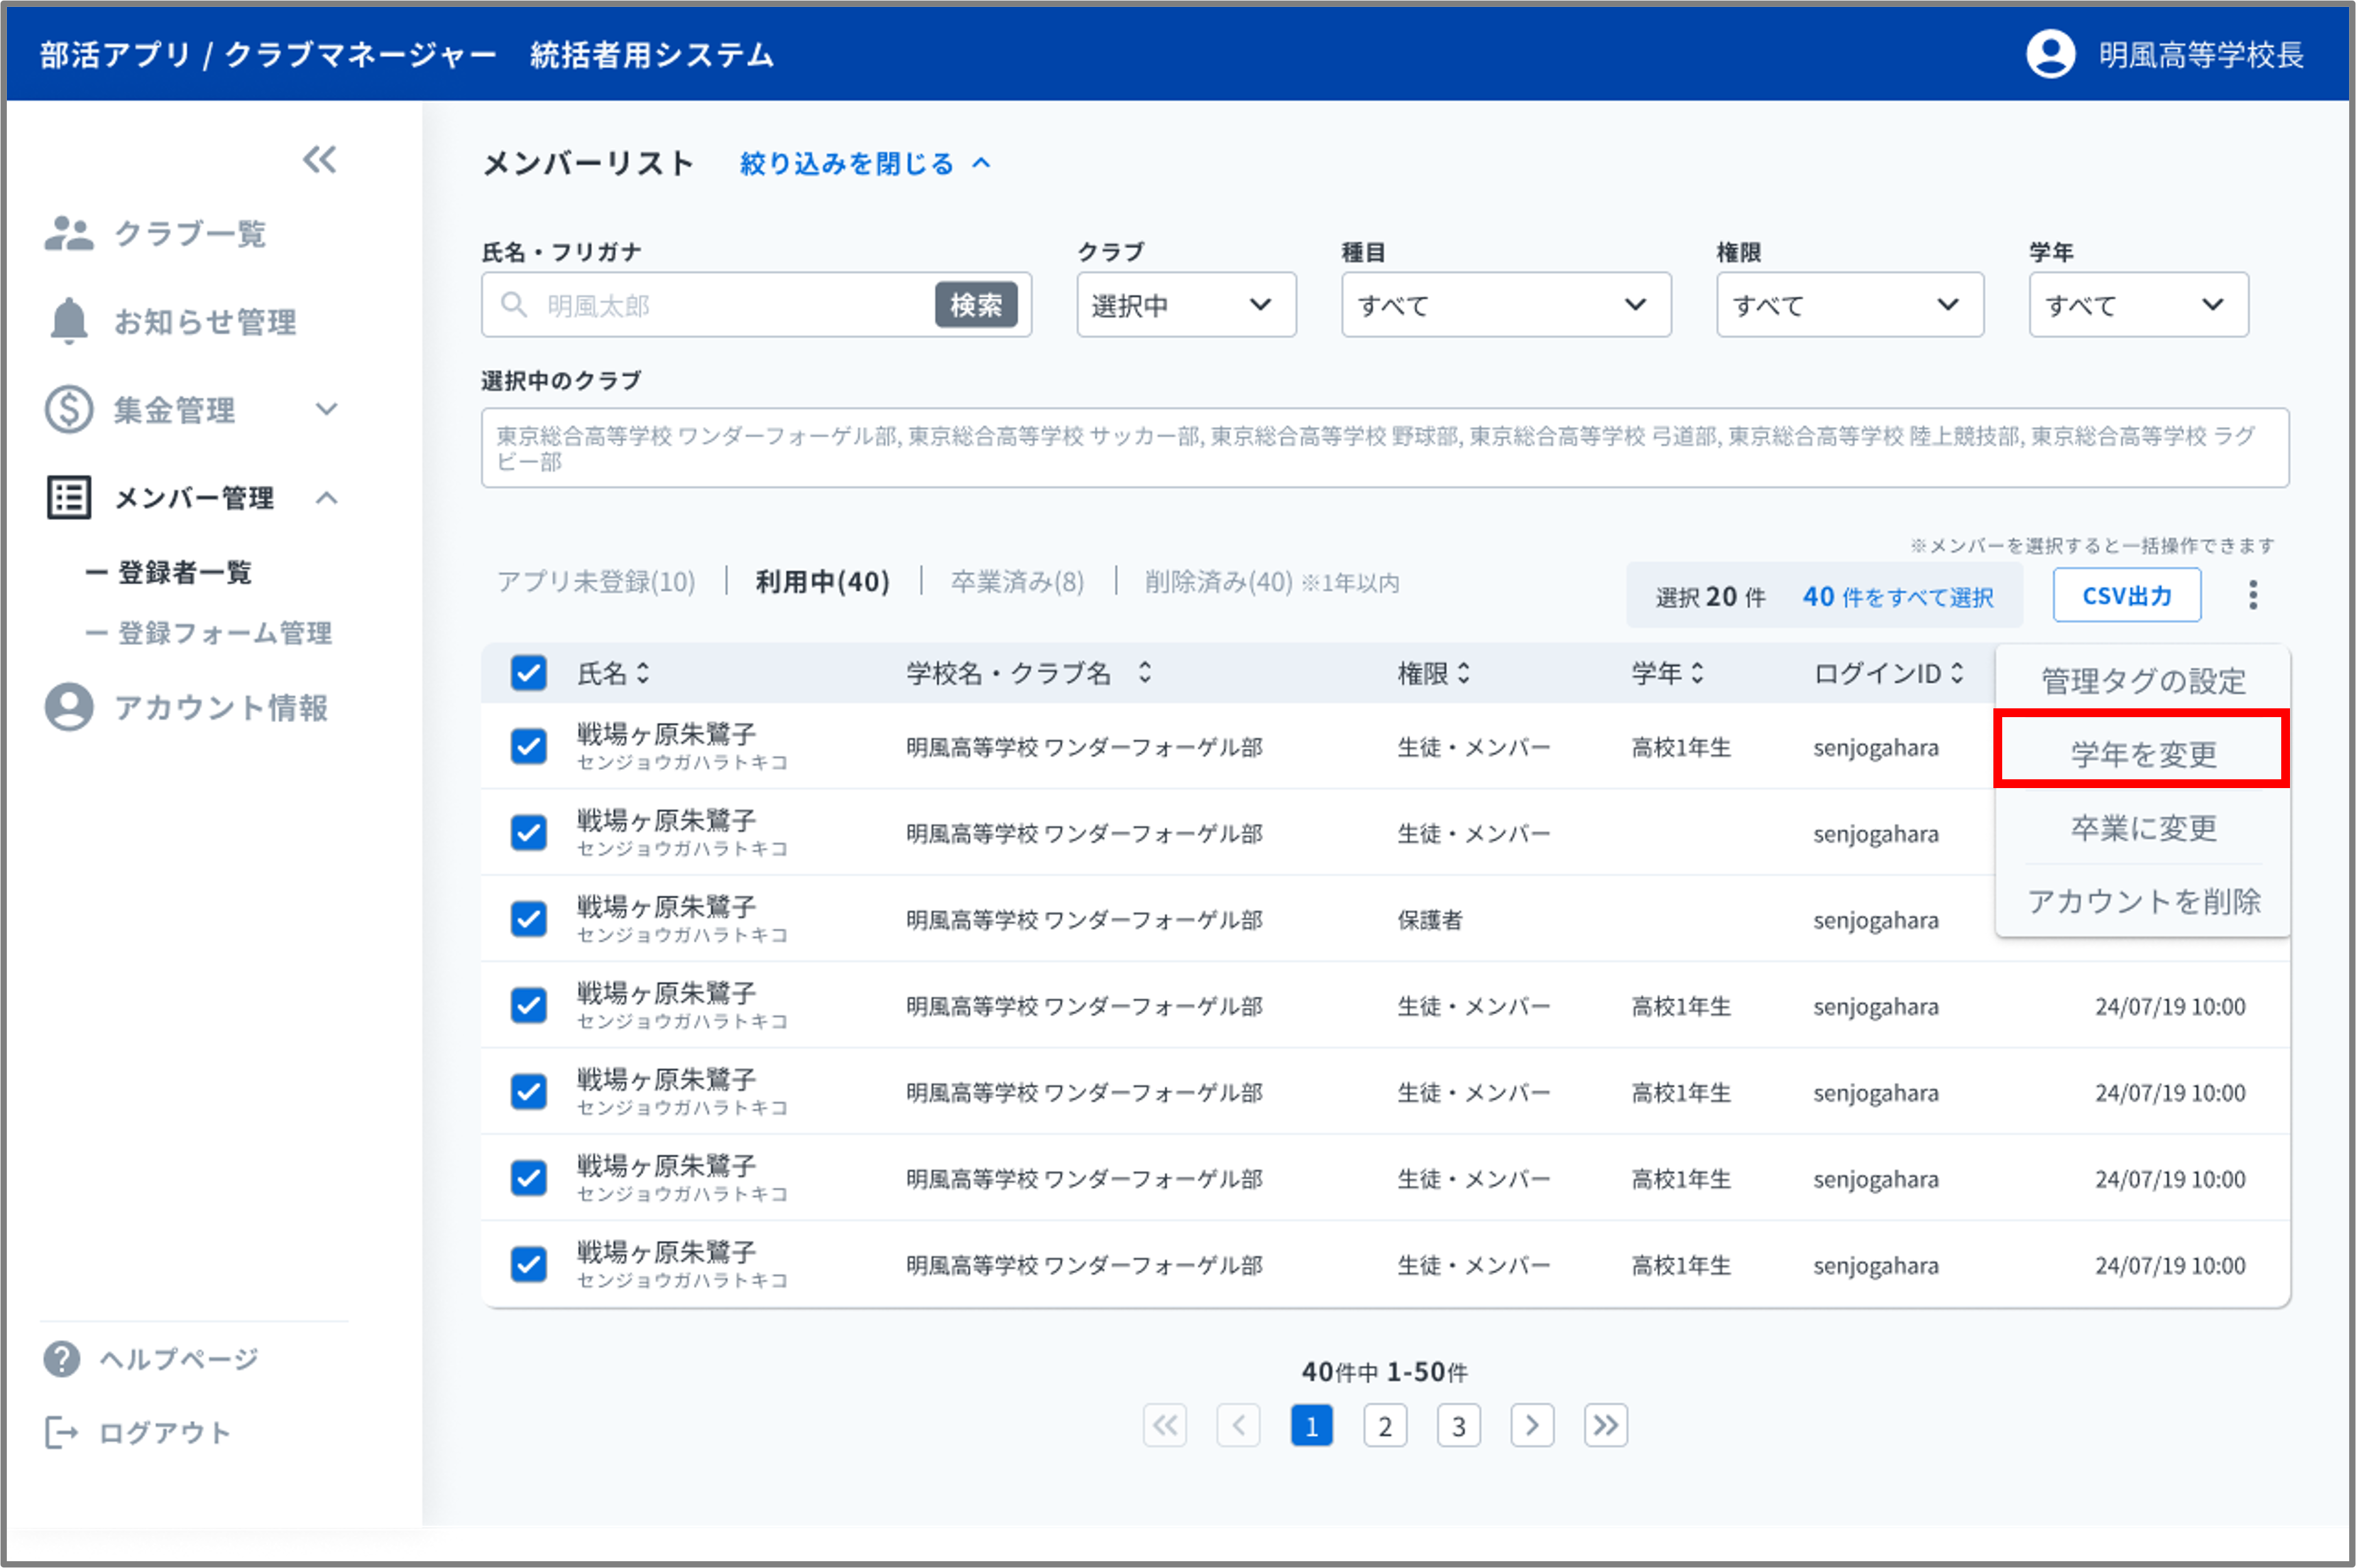Expand the 集金管理 sidebar chevron
This screenshot has width=2356, height=1568.
click(326, 409)
